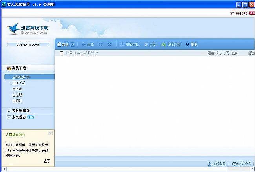Click the 迅雷播放特权 heading
255x172 pixels.
pyautogui.click(x=15, y=135)
